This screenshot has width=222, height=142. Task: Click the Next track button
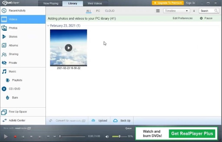[x=40, y=137]
